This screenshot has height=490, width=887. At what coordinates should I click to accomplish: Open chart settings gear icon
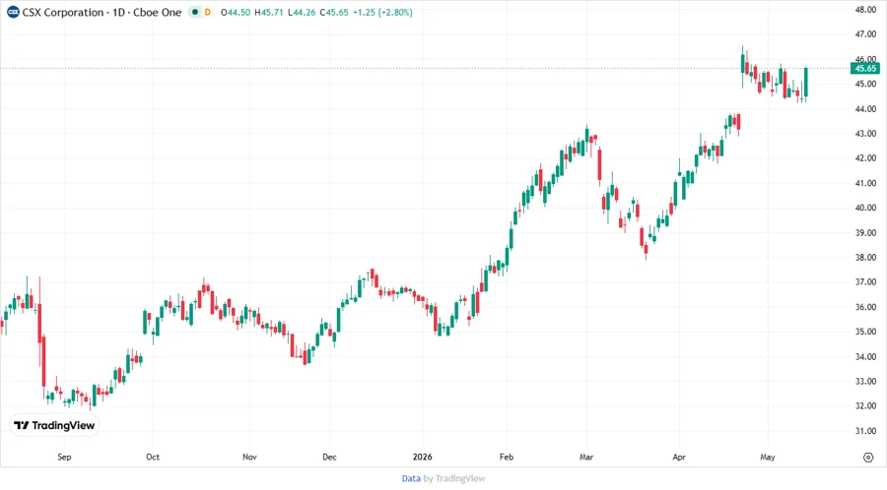[868, 458]
